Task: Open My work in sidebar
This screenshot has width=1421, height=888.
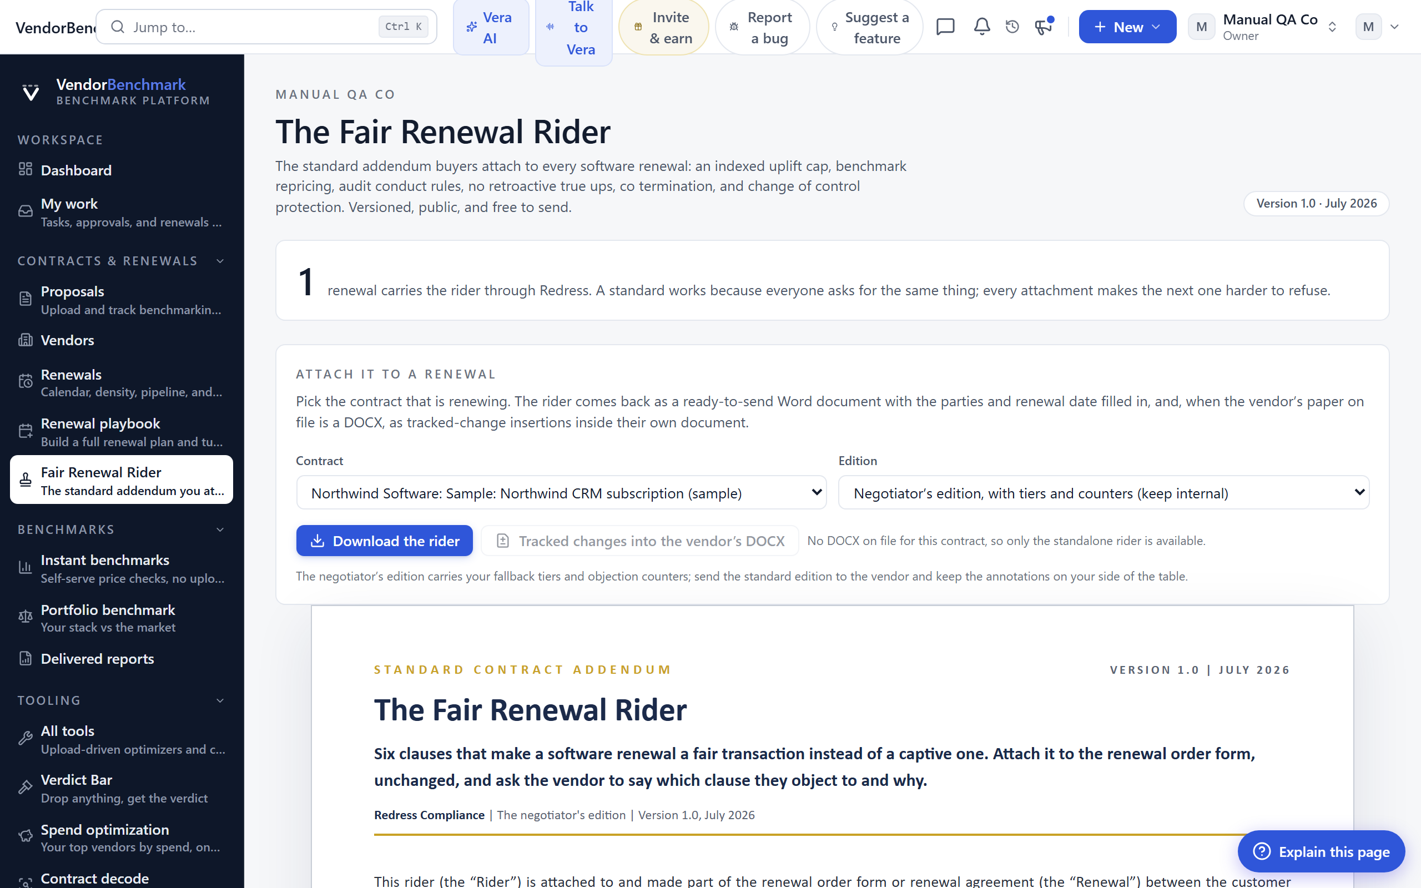Action: click(x=122, y=212)
